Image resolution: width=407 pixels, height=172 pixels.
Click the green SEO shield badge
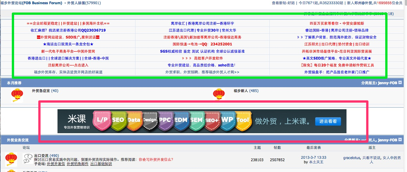(118, 120)
